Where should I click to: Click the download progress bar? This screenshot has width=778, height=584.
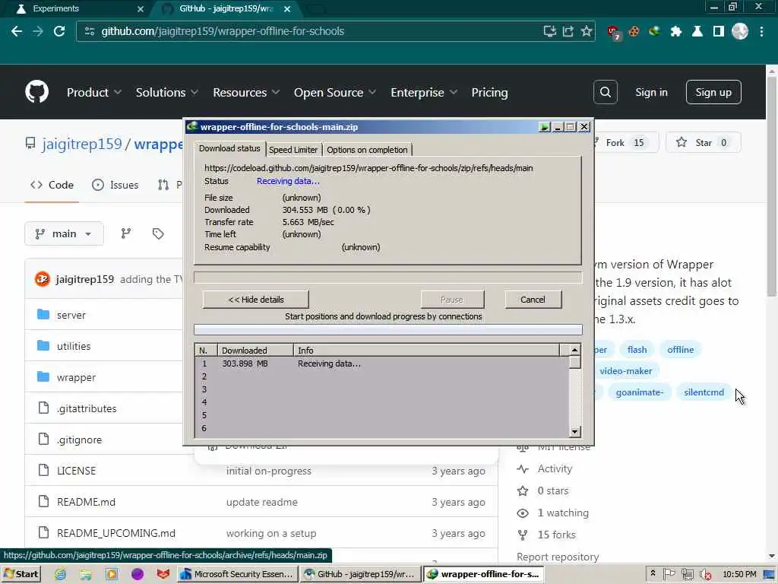[x=388, y=277]
